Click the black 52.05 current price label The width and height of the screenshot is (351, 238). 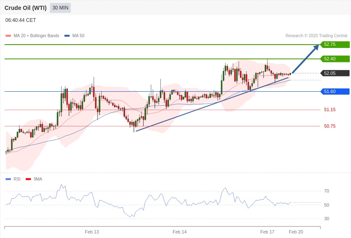coord(335,73)
